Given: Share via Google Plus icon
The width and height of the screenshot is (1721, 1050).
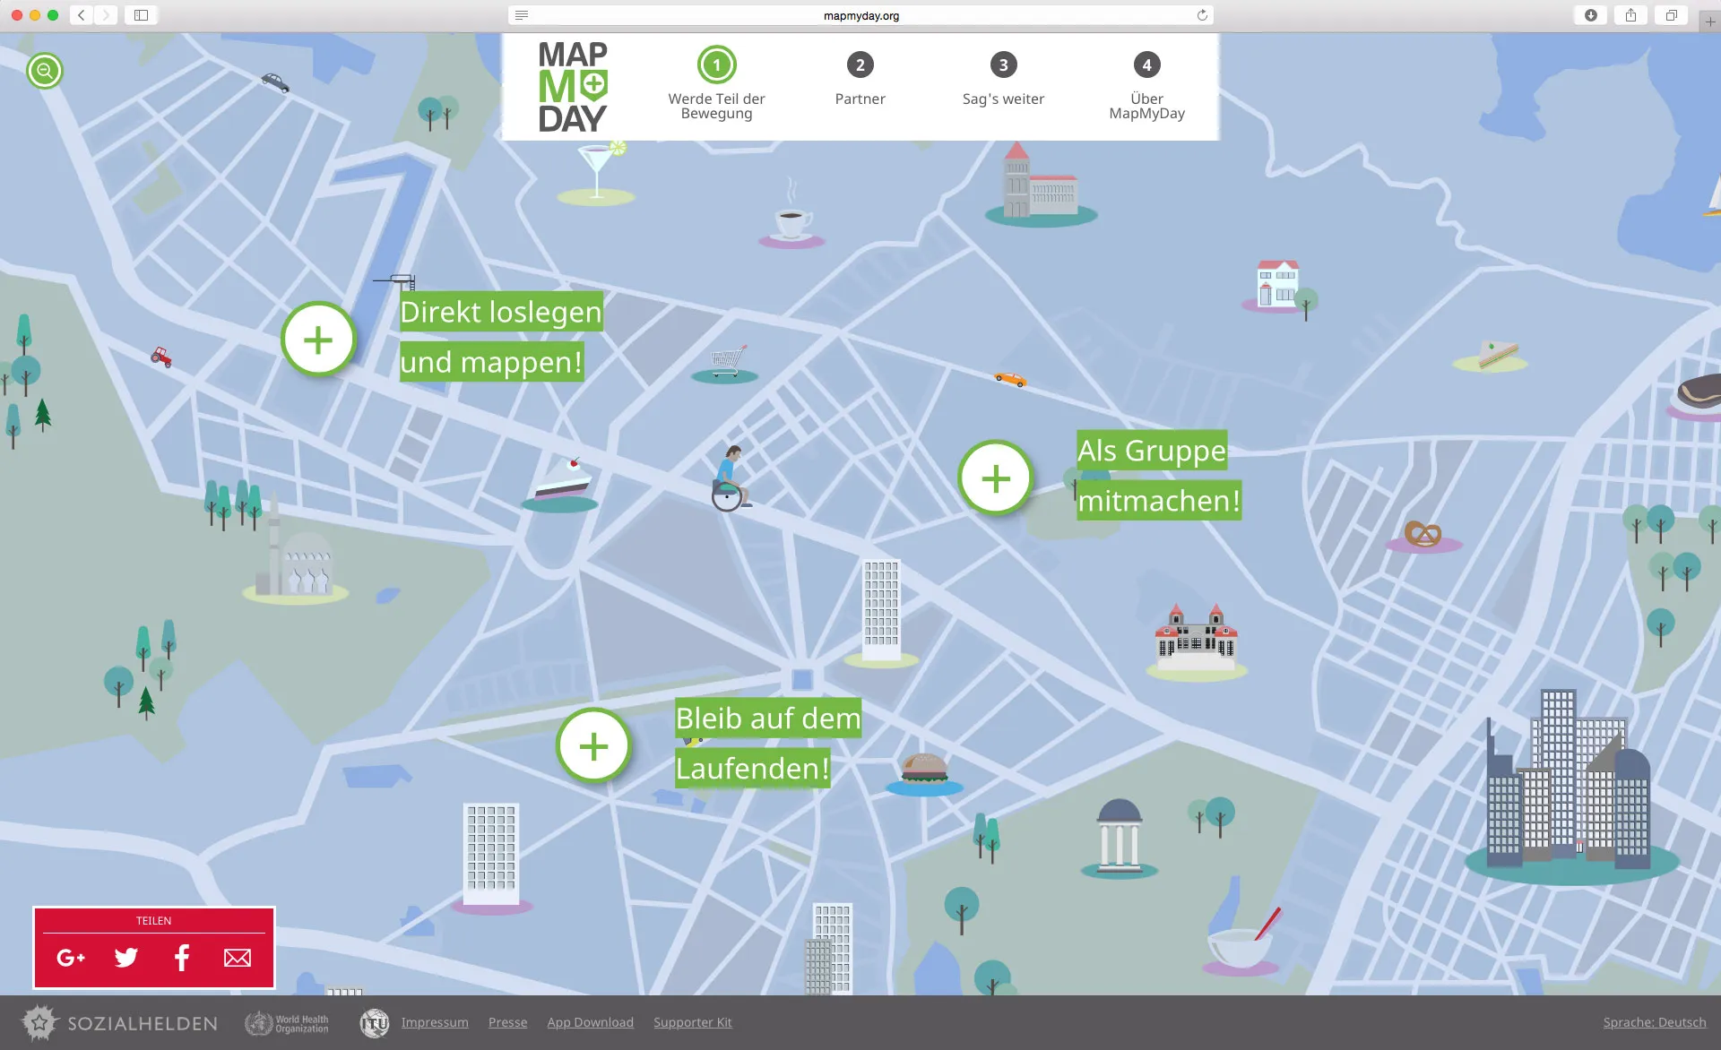Looking at the screenshot, I should click(71, 958).
